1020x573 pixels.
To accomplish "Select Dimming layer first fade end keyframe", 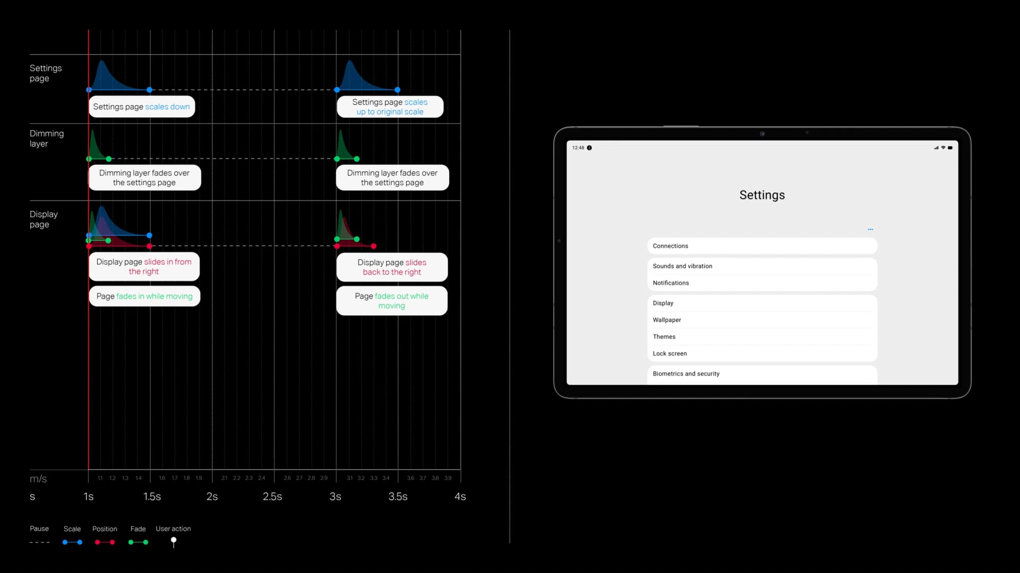I will [109, 159].
